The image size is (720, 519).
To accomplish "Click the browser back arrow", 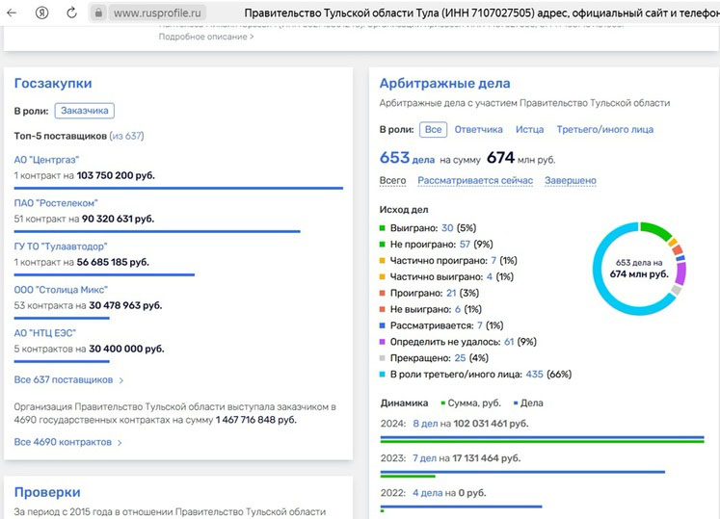I will click(x=13, y=13).
